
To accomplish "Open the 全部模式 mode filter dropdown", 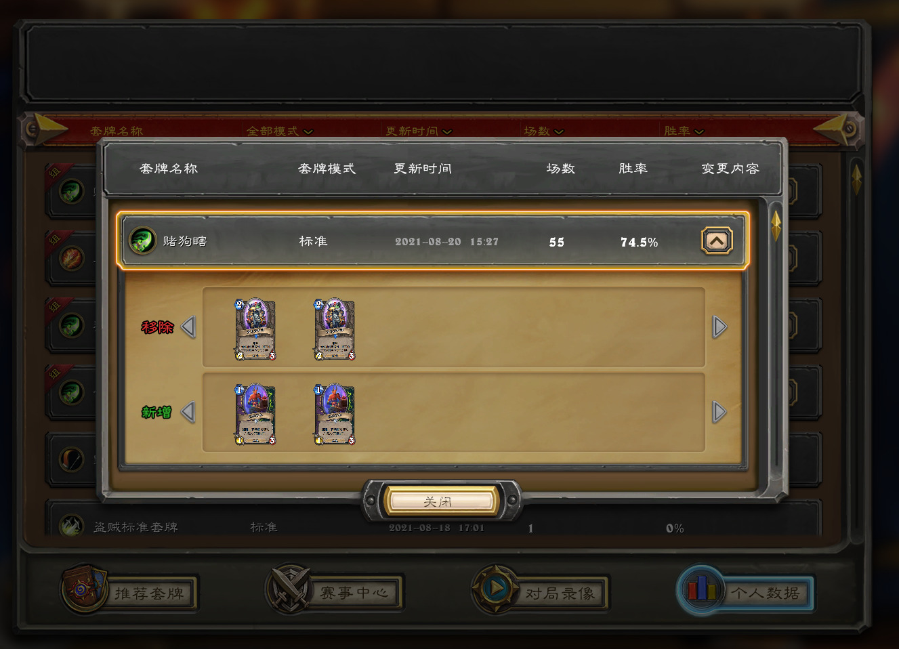I will (280, 131).
